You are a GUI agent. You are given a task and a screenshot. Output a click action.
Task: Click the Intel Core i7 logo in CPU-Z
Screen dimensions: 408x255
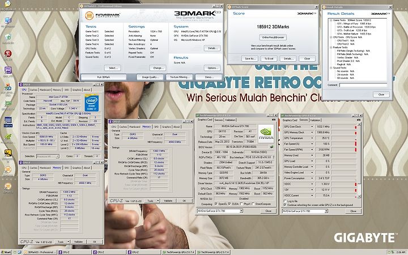(x=92, y=103)
